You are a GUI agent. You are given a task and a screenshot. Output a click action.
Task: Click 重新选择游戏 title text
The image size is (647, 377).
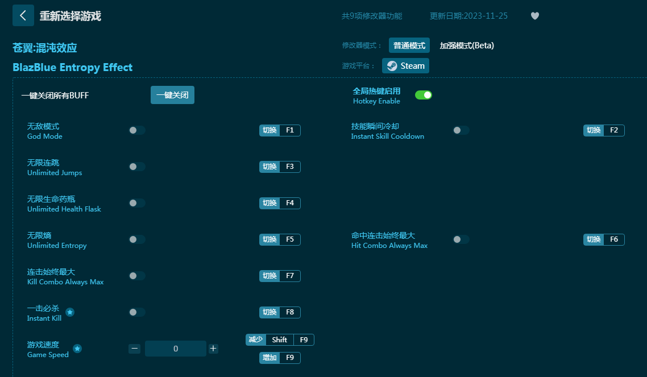(x=70, y=16)
